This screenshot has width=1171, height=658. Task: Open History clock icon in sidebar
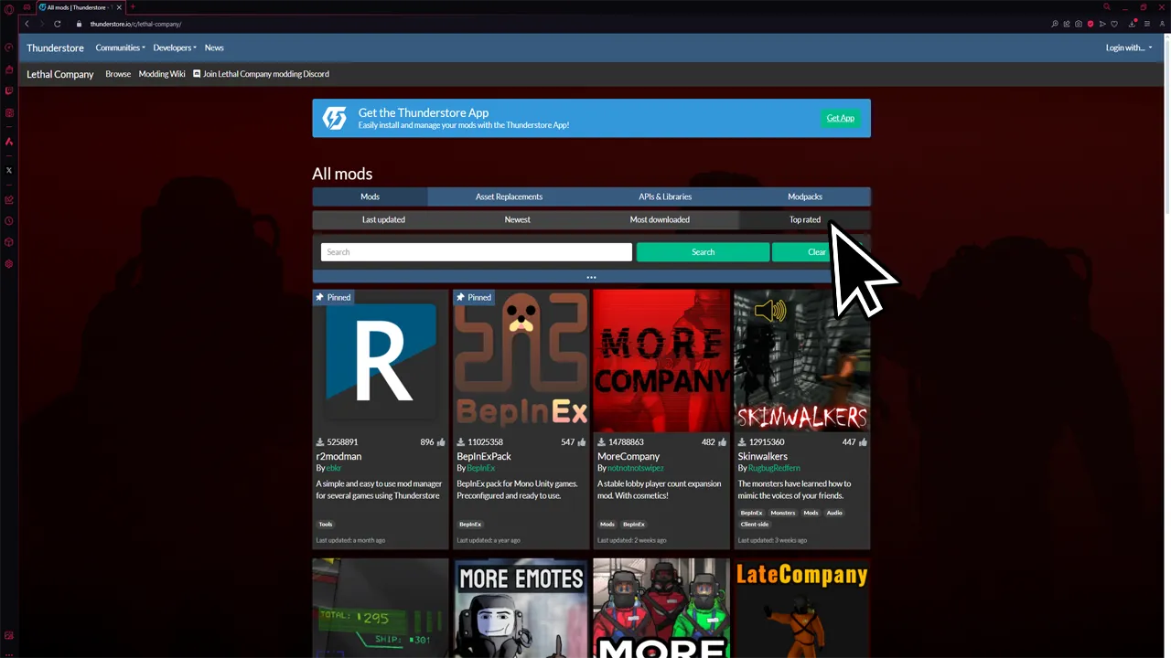coord(9,220)
